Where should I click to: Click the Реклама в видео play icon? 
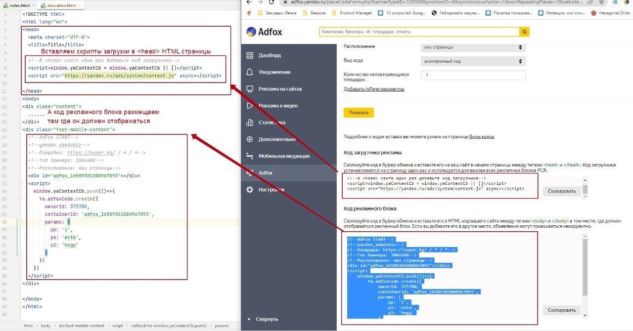tap(250, 106)
